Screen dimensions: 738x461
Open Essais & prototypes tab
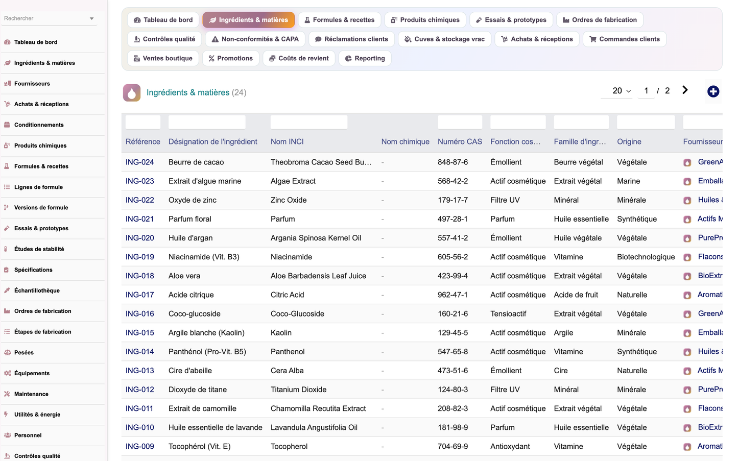tap(511, 20)
